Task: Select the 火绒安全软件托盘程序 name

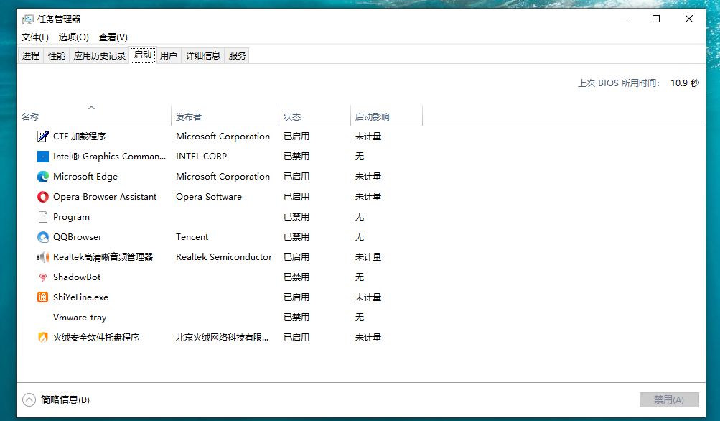Action: point(96,338)
